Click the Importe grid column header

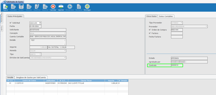point(111,81)
